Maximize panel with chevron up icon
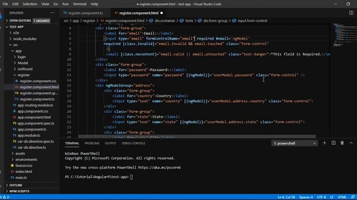The height and width of the screenshot is (200, 357). tap(351, 143)
